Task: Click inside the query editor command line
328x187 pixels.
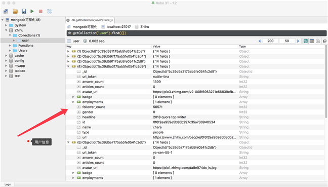Action: (x=196, y=33)
